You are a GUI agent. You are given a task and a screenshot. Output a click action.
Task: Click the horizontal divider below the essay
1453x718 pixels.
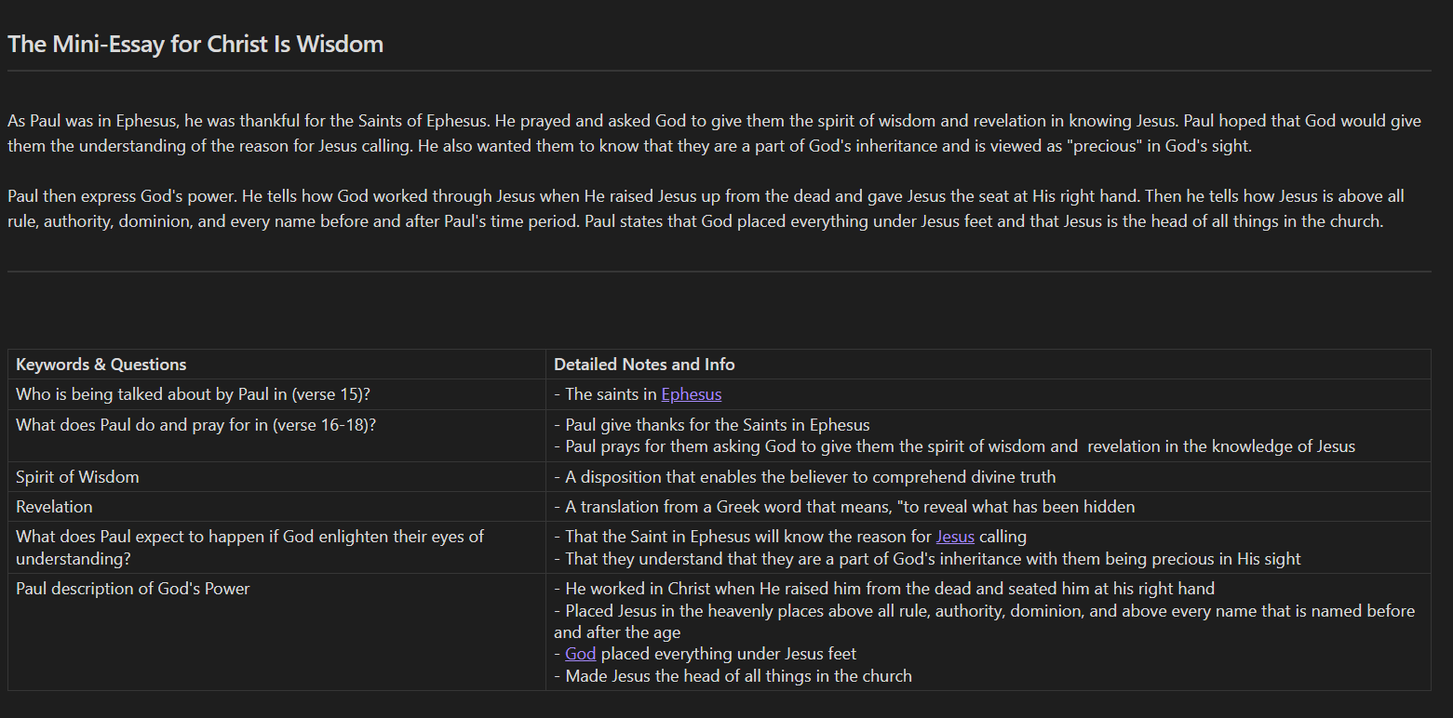pos(719,272)
